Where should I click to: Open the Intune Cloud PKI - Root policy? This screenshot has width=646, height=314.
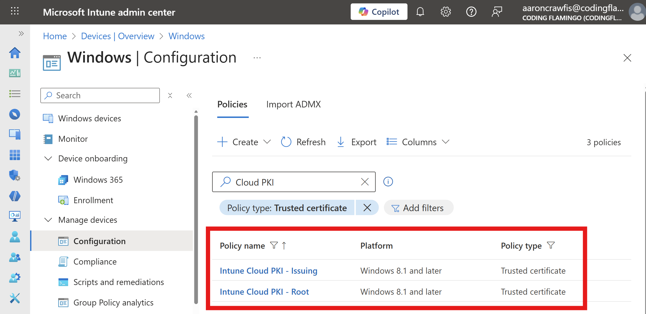(x=264, y=292)
